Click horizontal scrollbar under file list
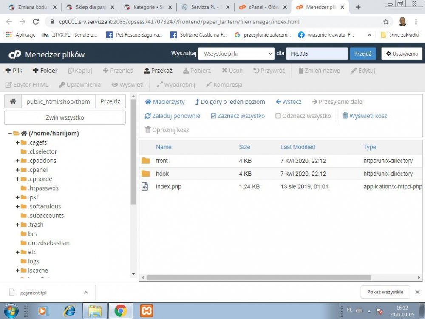 coord(259,277)
